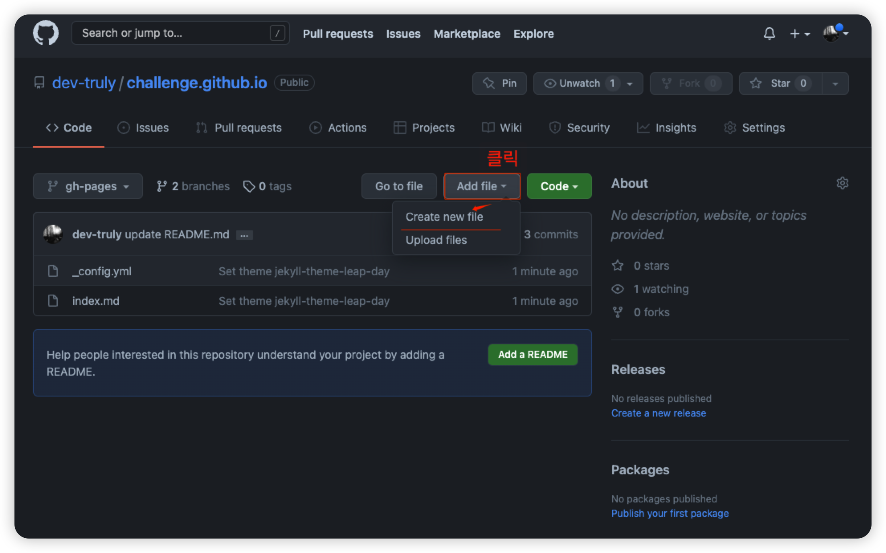
Task: Click the Add a README button
Action: point(533,355)
